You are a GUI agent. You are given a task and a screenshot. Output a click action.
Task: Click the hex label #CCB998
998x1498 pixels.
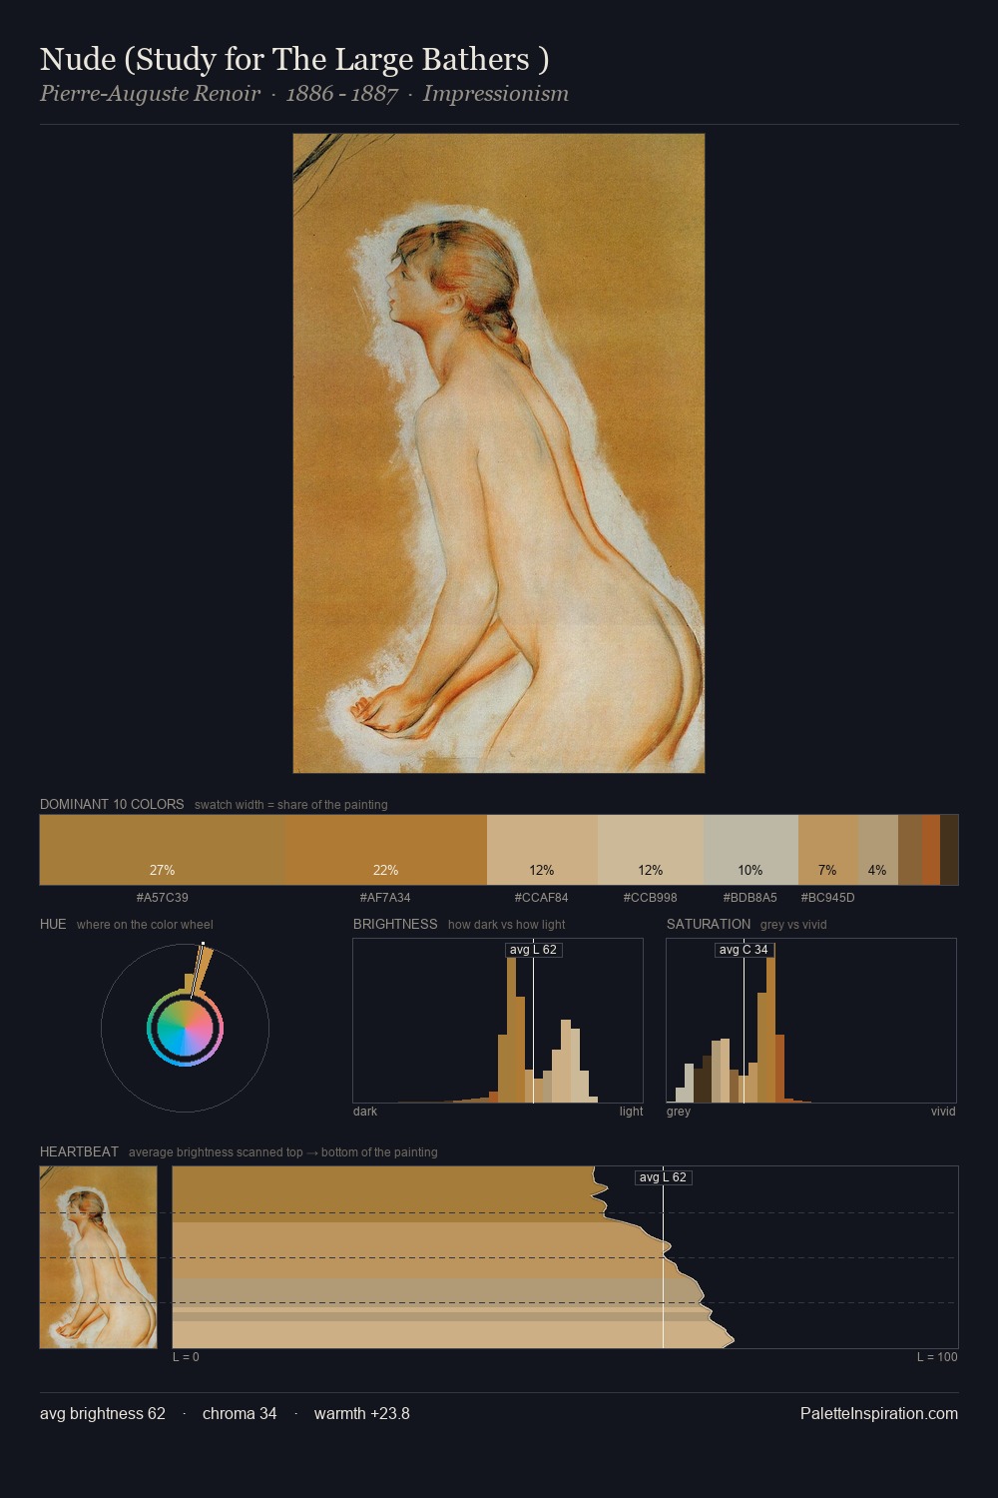pyautogui.click(x=651, y=898)
